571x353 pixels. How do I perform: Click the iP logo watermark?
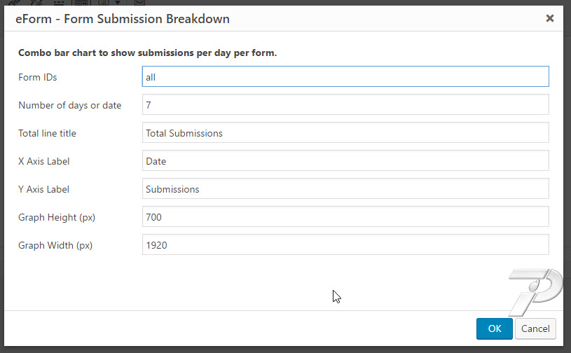[535, 292]
